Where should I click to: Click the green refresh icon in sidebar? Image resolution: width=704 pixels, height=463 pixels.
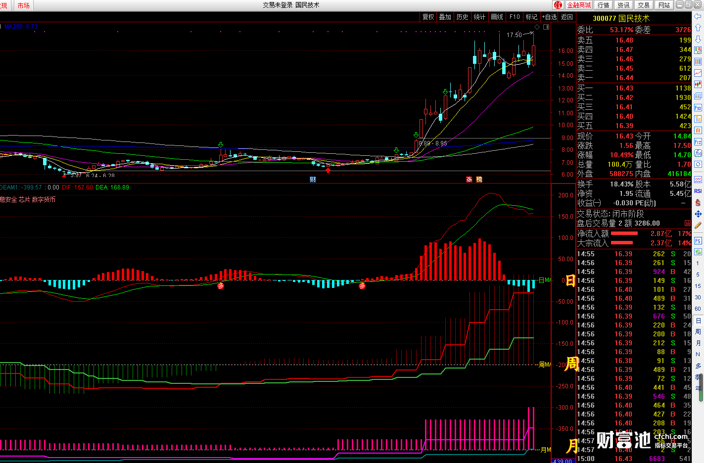pos(698,252)
